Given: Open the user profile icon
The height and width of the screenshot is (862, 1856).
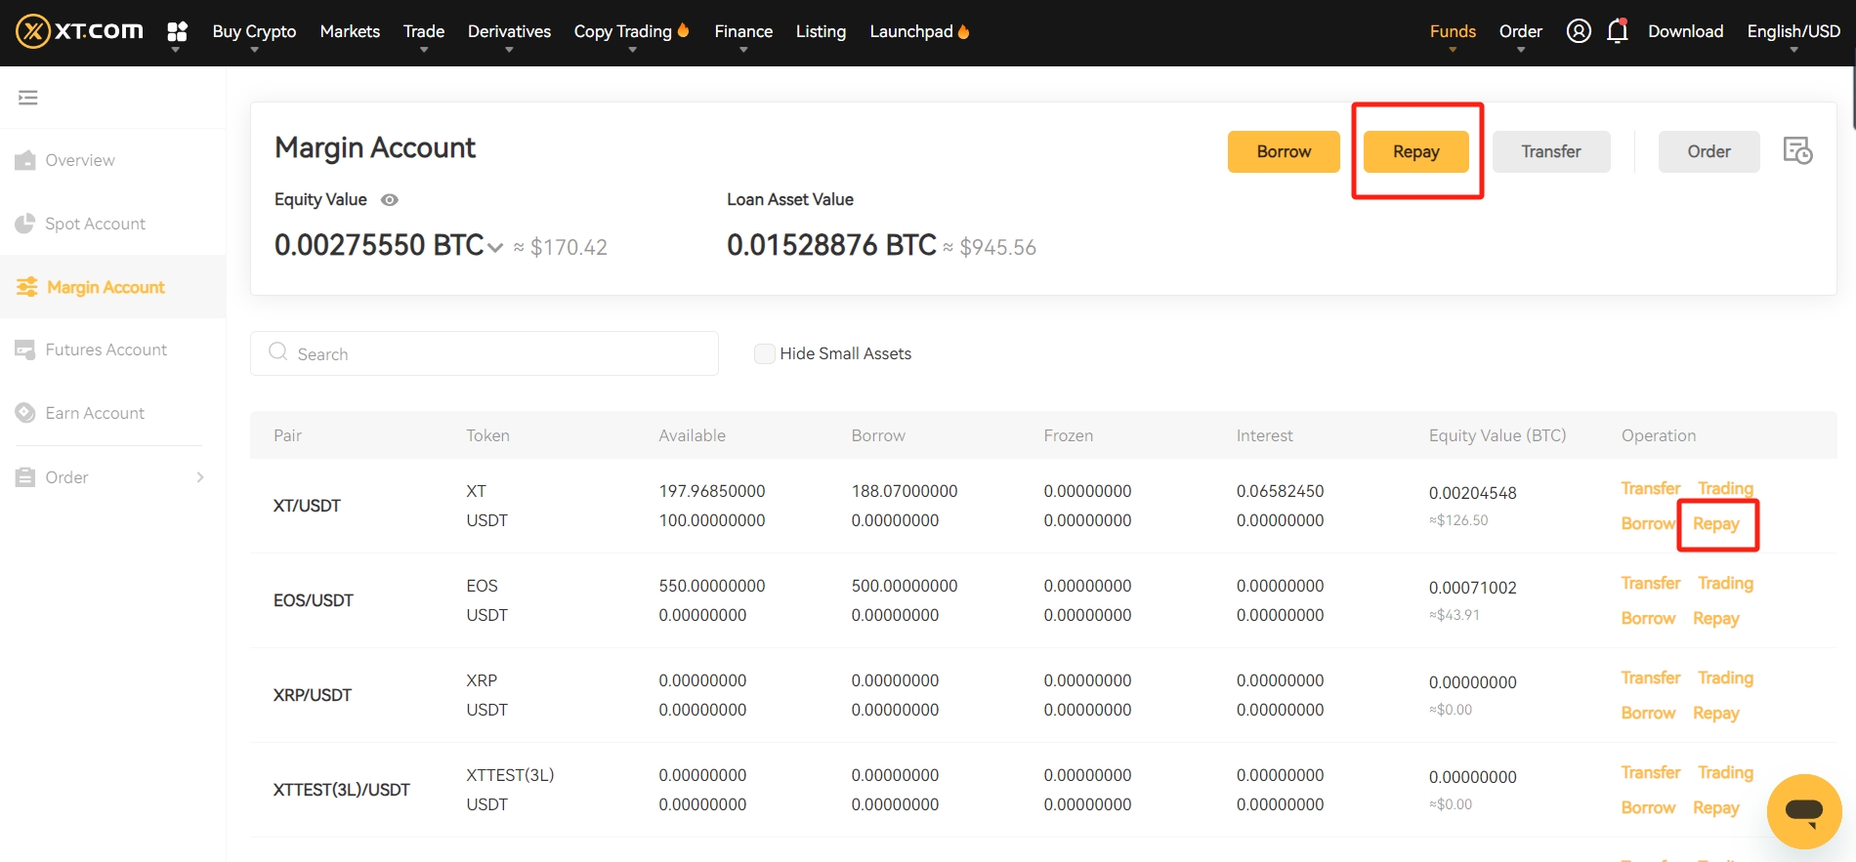Looking at the screenshot, I should click(1579, 31).
